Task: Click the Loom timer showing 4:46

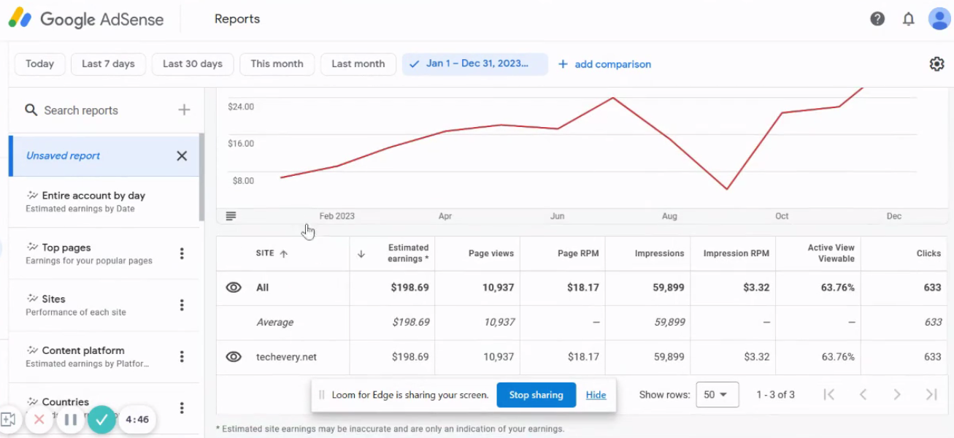Action: click(x=137, y=420)
